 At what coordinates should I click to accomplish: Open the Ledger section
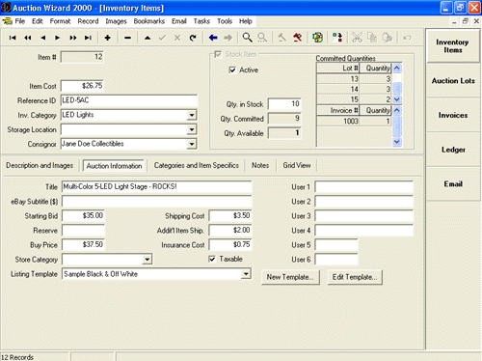point(453,150)
